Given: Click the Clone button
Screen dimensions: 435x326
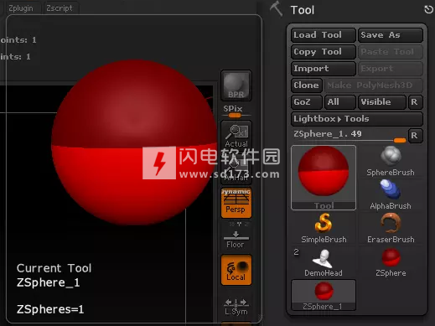Looking at the screenshot, I should tap(307, 85).
